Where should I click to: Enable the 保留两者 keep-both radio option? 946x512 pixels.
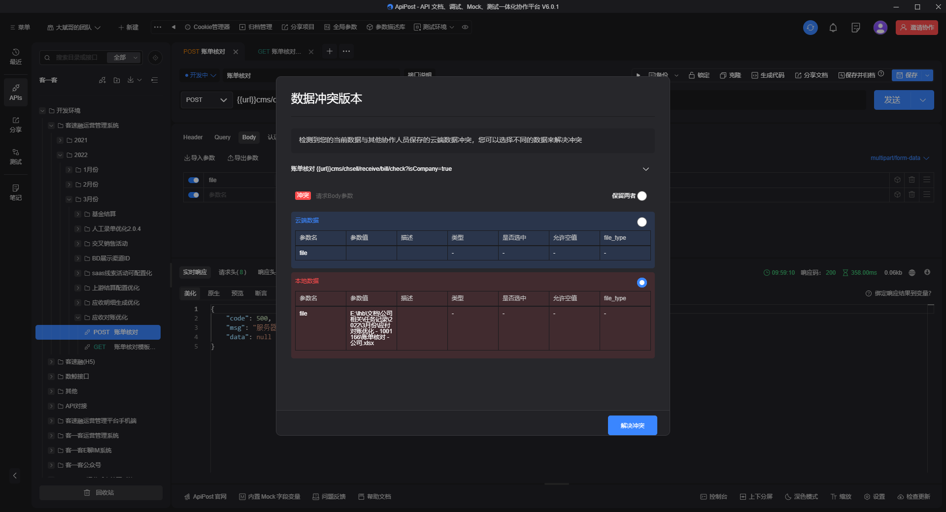(642, 196)
